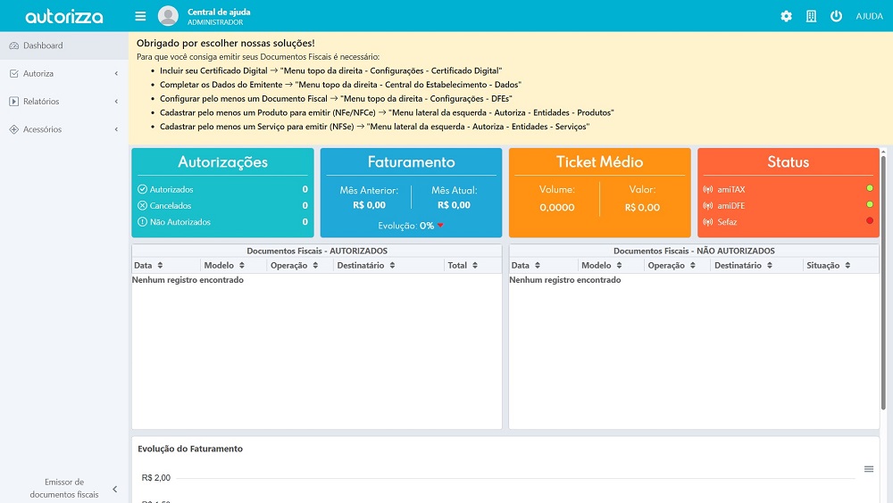
Task: Open the establishment building icon
Action: [x=811, y=16]
